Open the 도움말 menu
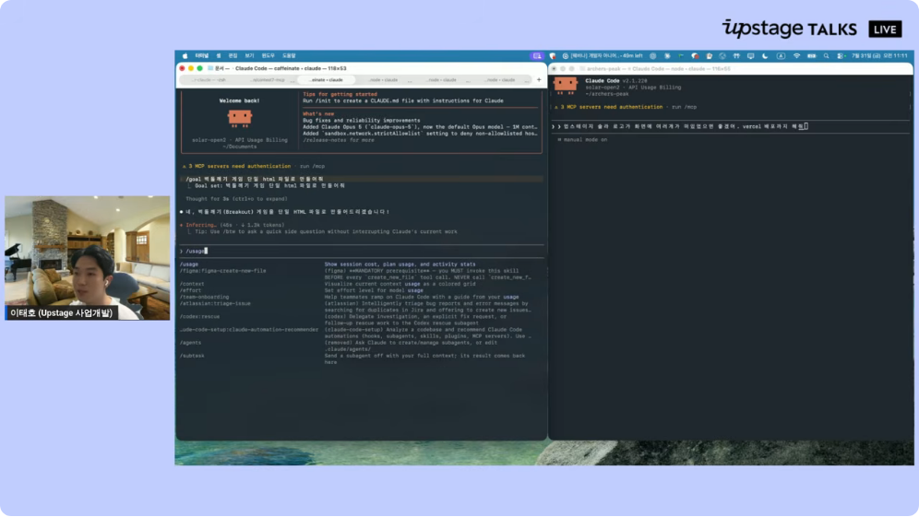The width and height of the screenshot is (919, 517). tap(289, 56)
